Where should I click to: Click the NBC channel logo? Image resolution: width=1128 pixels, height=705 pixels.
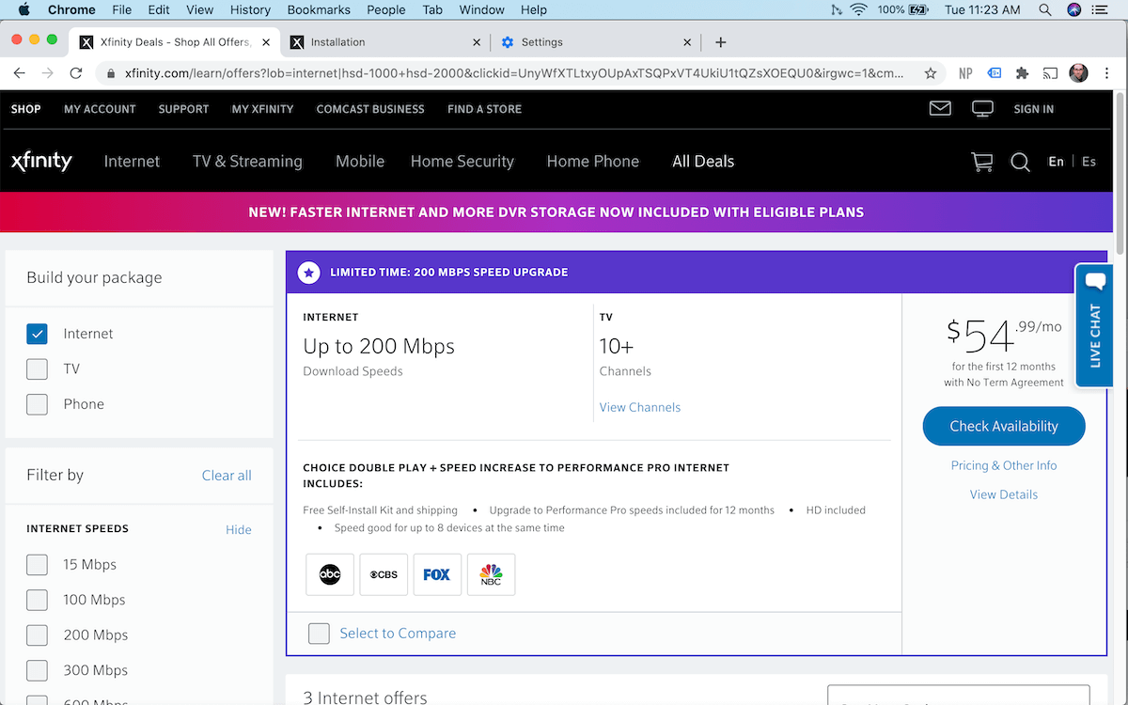point(491,574)
